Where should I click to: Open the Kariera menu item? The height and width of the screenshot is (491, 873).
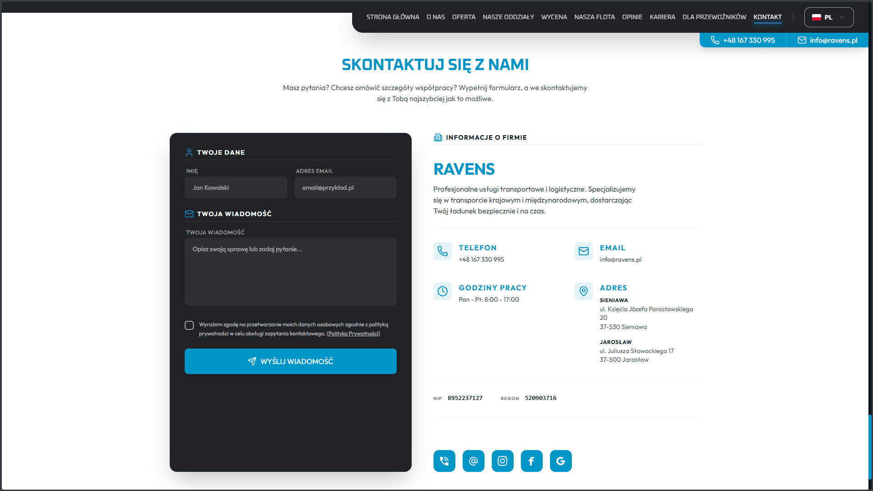pyautogui.click(x=662, y=17)
